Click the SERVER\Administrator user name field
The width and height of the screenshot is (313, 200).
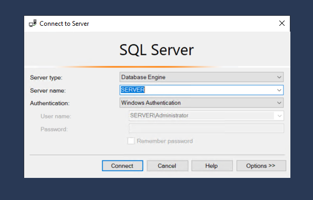point(206,115)
